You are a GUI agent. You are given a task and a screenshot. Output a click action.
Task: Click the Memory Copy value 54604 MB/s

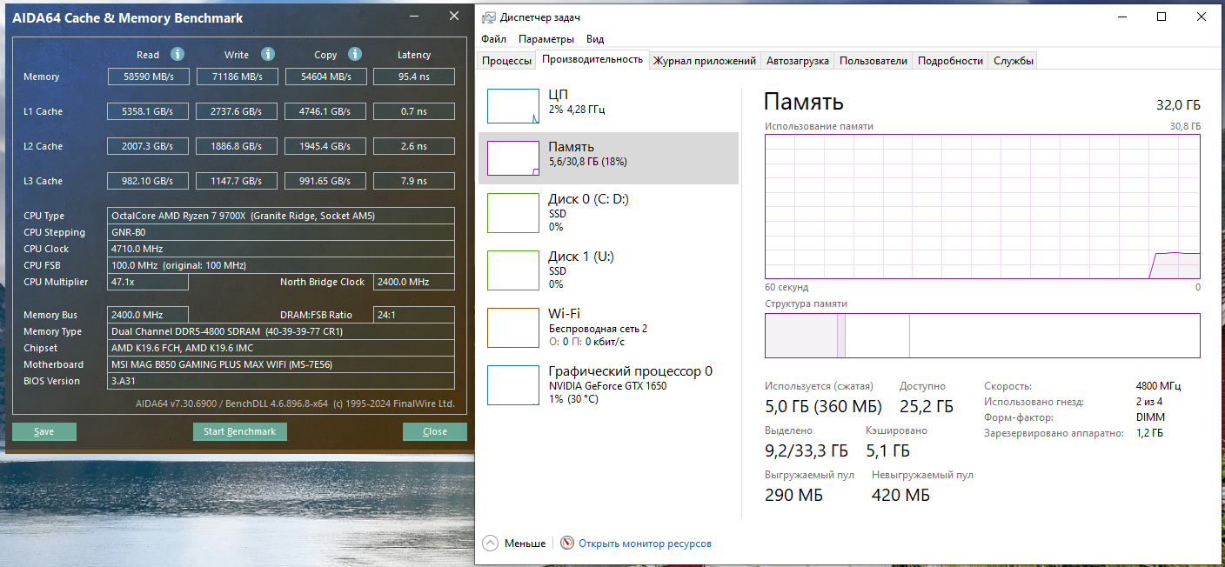(325, 77)
